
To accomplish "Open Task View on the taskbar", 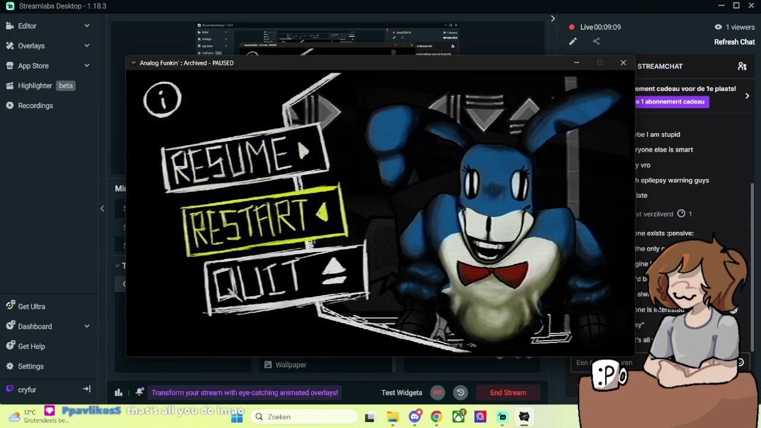I will [370, 417].
